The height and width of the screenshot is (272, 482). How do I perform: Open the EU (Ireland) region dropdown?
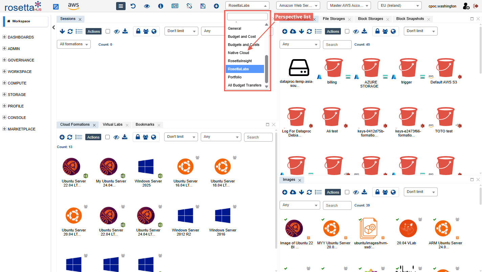tap(399, 6)
